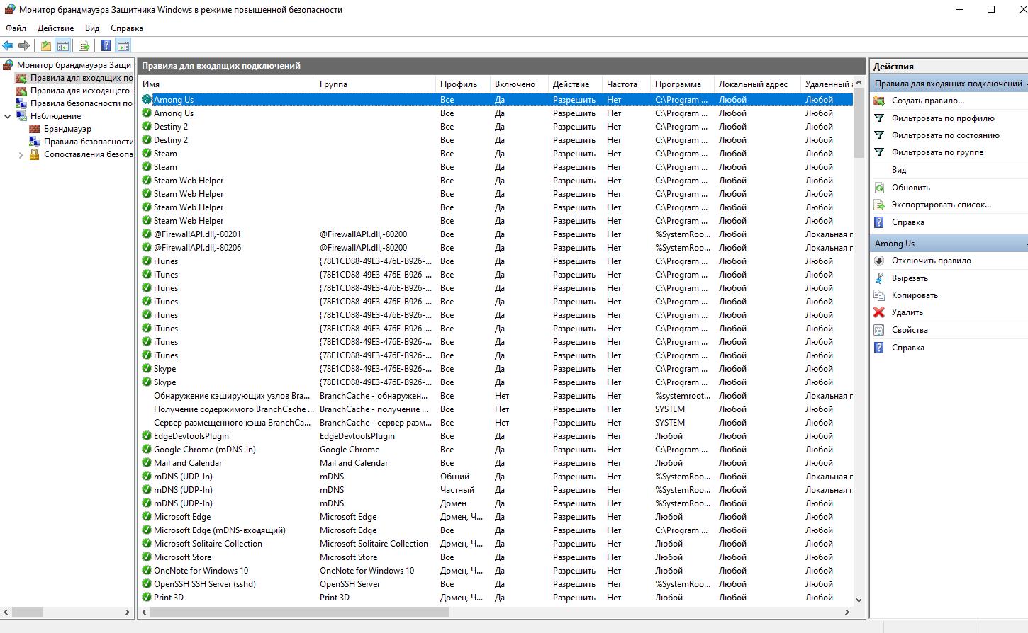Screen dimensions: 1028x633
Task: Open Help via the toolbar question mark icon
Action: [106, 46]
